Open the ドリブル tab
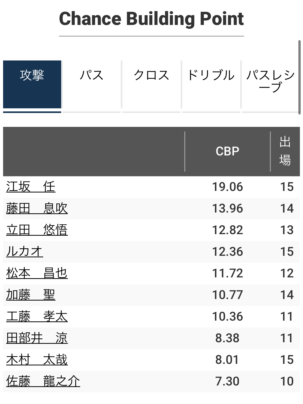 click(211, 84)
